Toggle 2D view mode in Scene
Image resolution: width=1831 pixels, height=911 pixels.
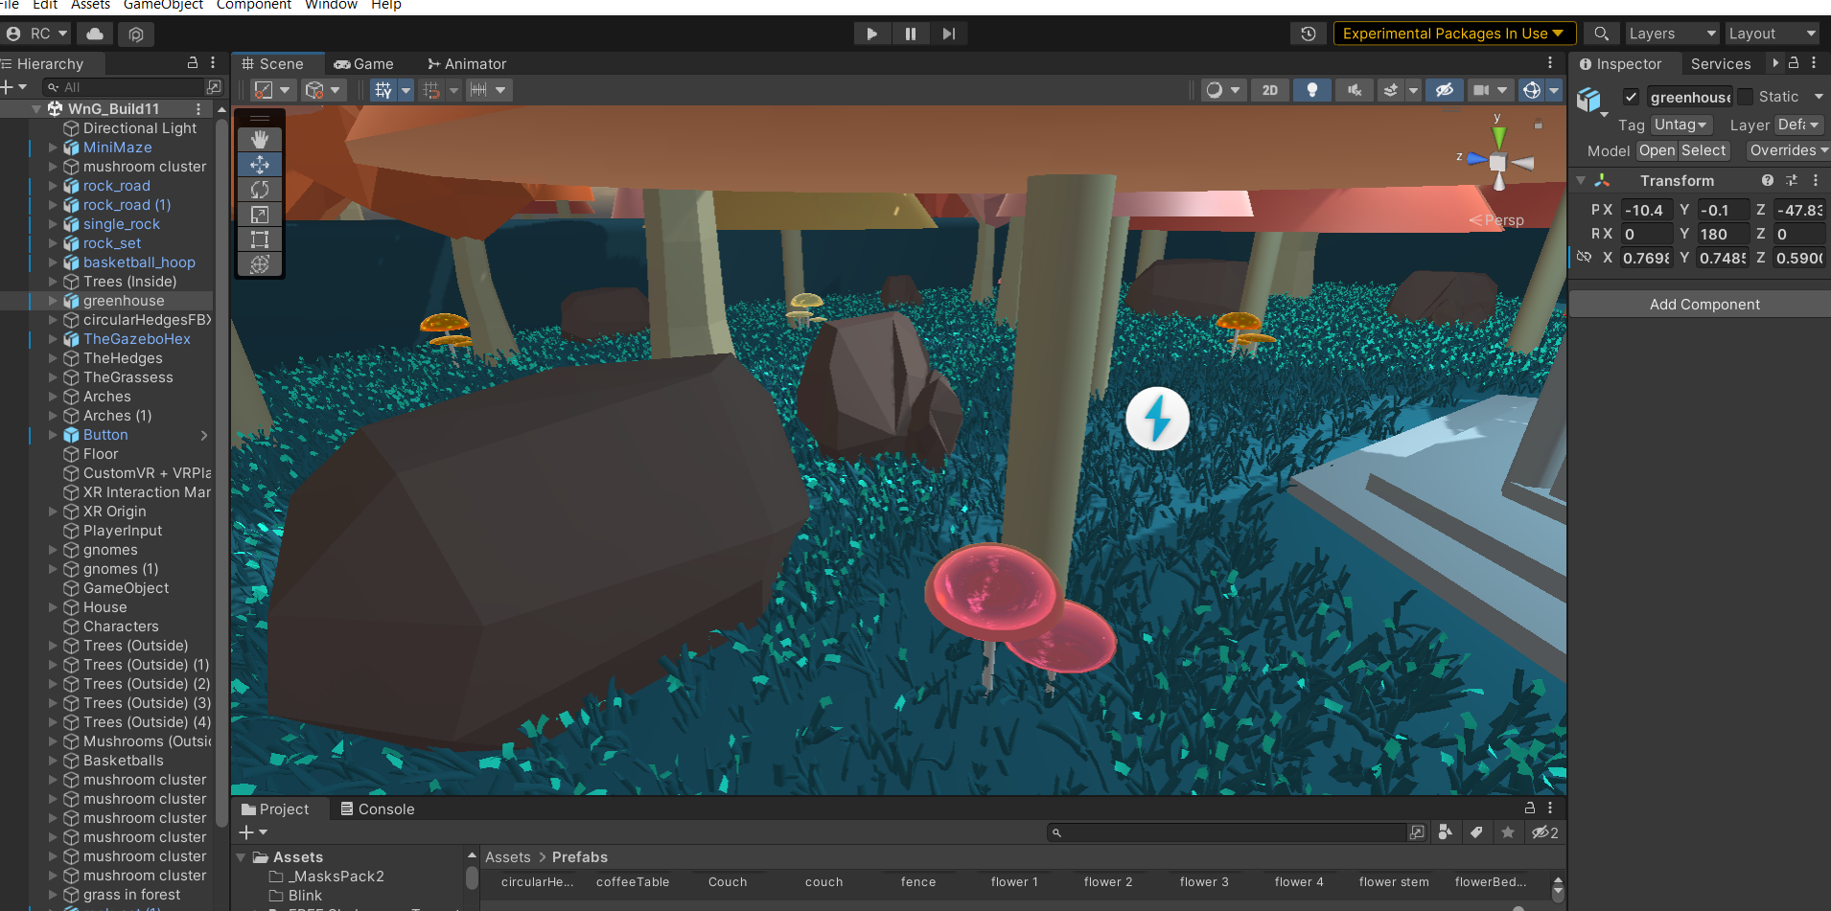(1269, 90)
